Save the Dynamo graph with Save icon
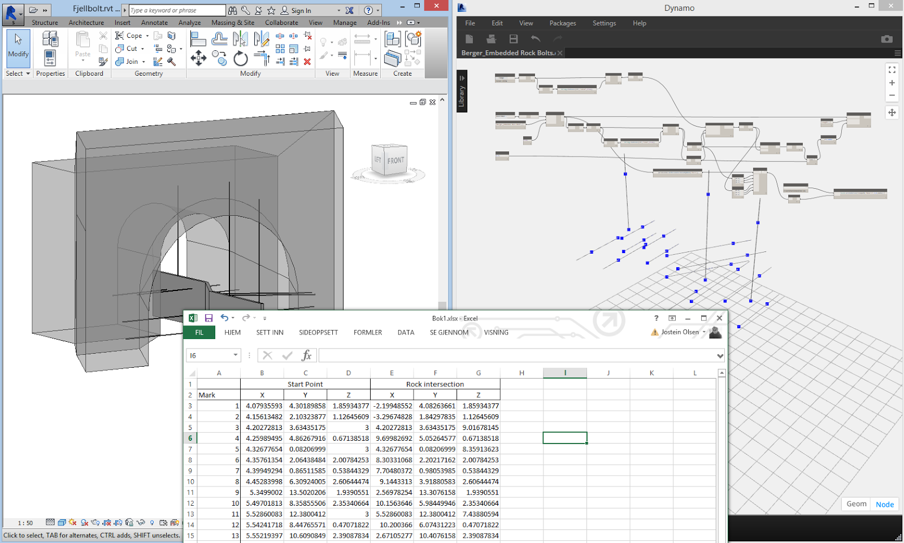 (x=513, y=39)
